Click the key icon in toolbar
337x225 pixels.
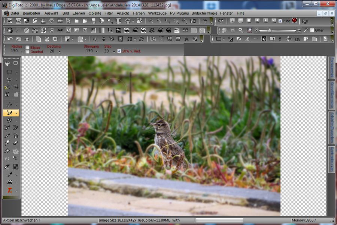pos(110,21)
